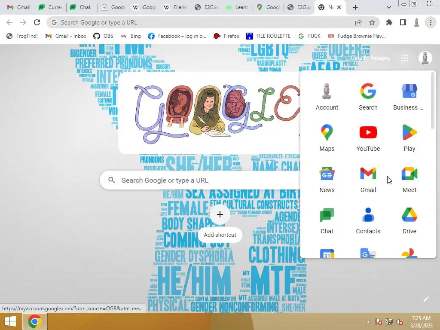Open the taskbar clock and date
The image size is (440, 330).
point(421,322)
